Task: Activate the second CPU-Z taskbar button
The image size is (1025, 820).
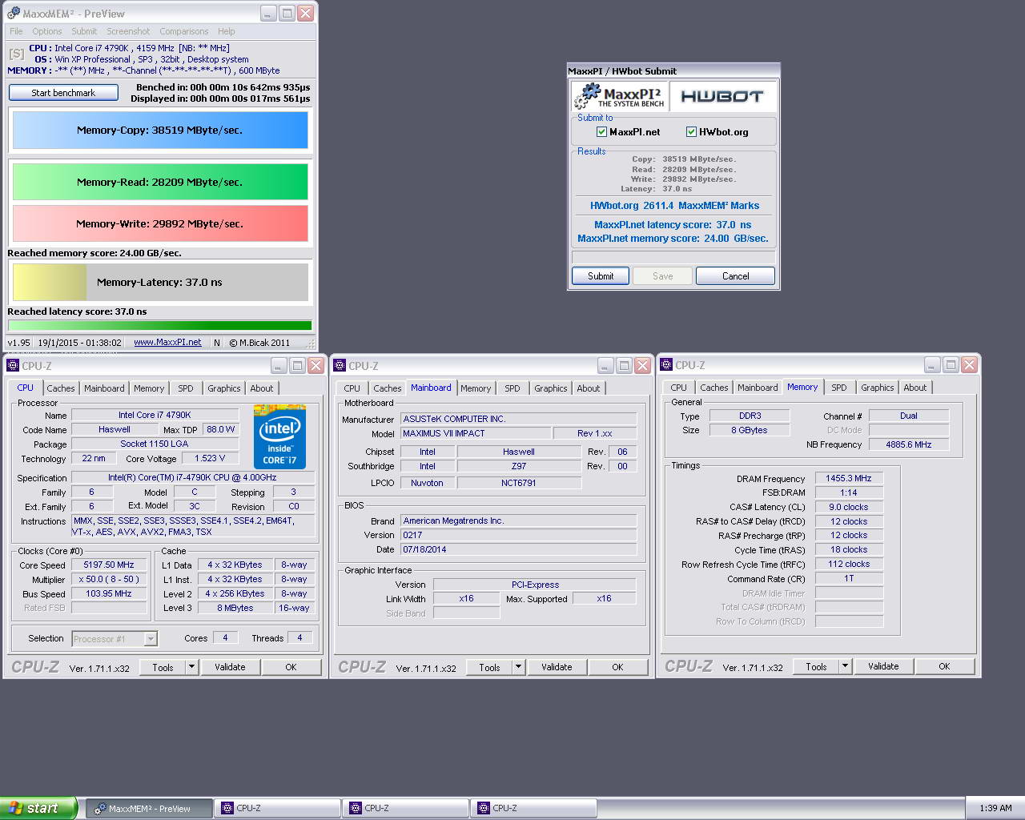Action: 406,808
